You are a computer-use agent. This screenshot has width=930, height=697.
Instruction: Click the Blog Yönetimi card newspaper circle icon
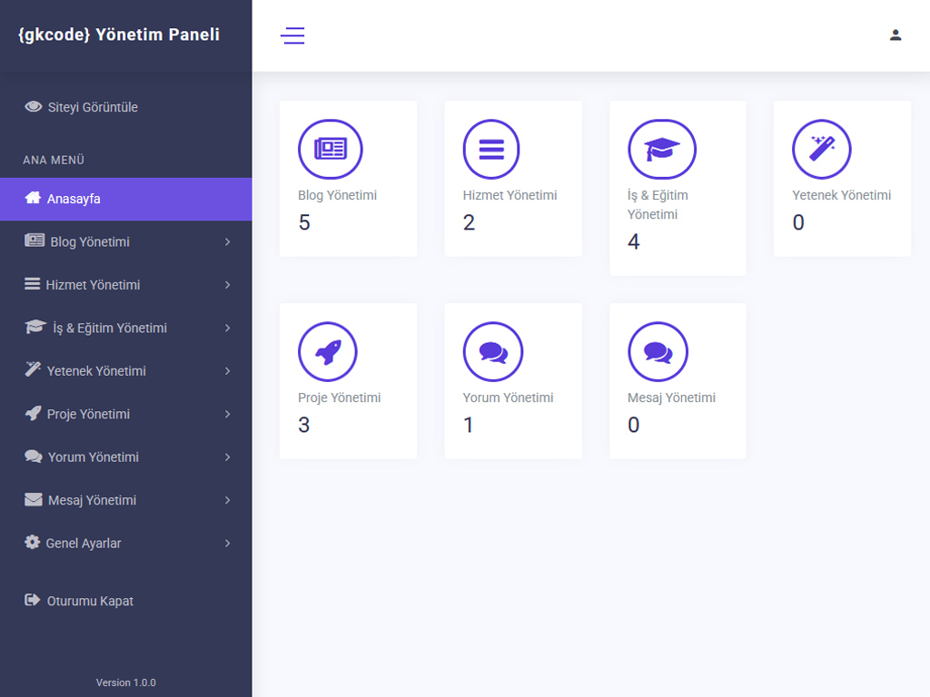coord(331,149)
